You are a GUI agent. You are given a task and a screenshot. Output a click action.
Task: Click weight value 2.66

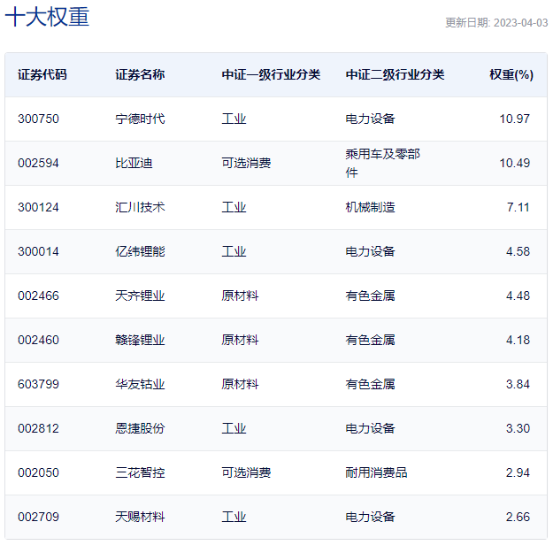(x=518, y=518)
